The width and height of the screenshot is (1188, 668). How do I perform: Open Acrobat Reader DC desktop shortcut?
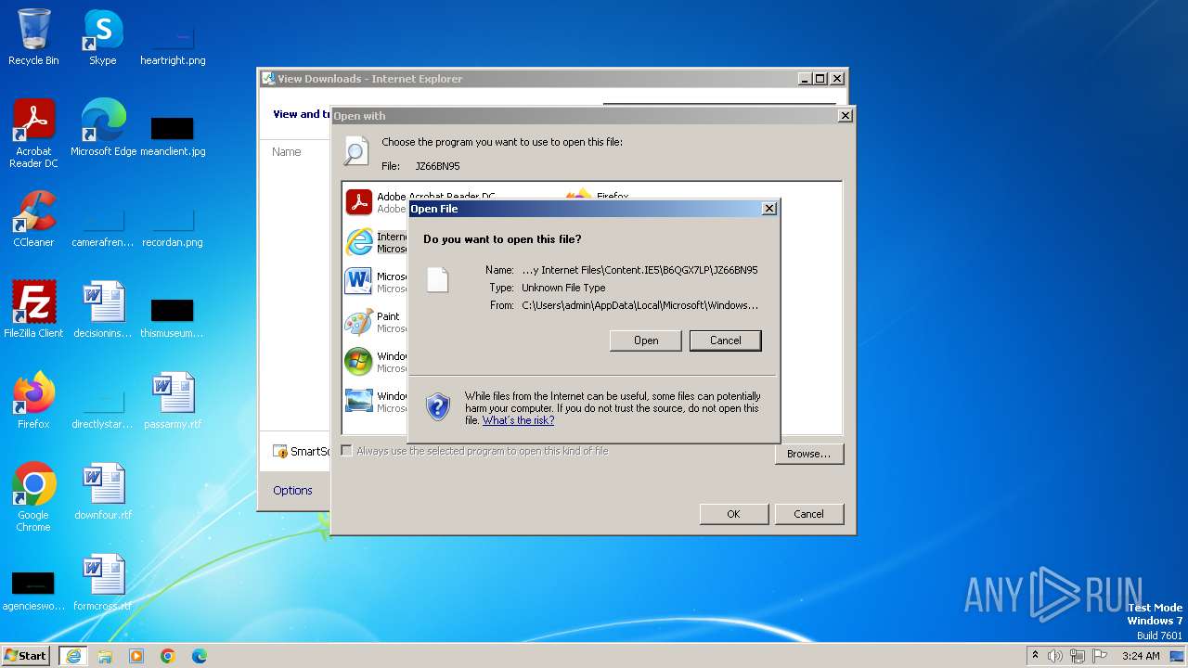pos(33,134)
